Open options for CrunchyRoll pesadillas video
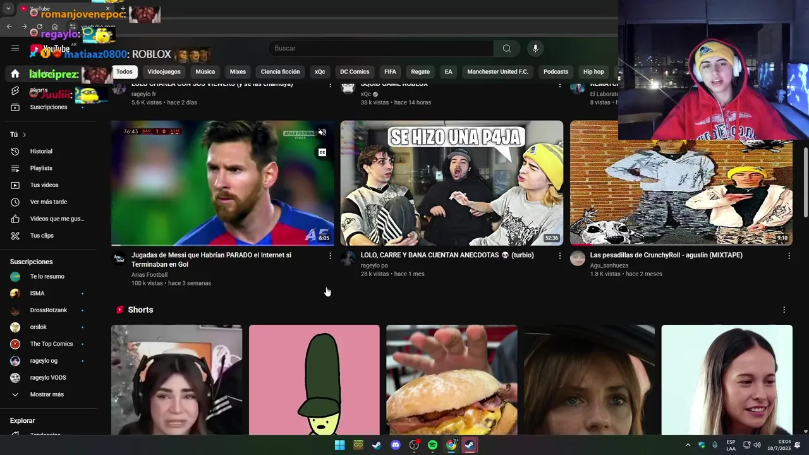809x455 pixels. click(x=789, y=255)
